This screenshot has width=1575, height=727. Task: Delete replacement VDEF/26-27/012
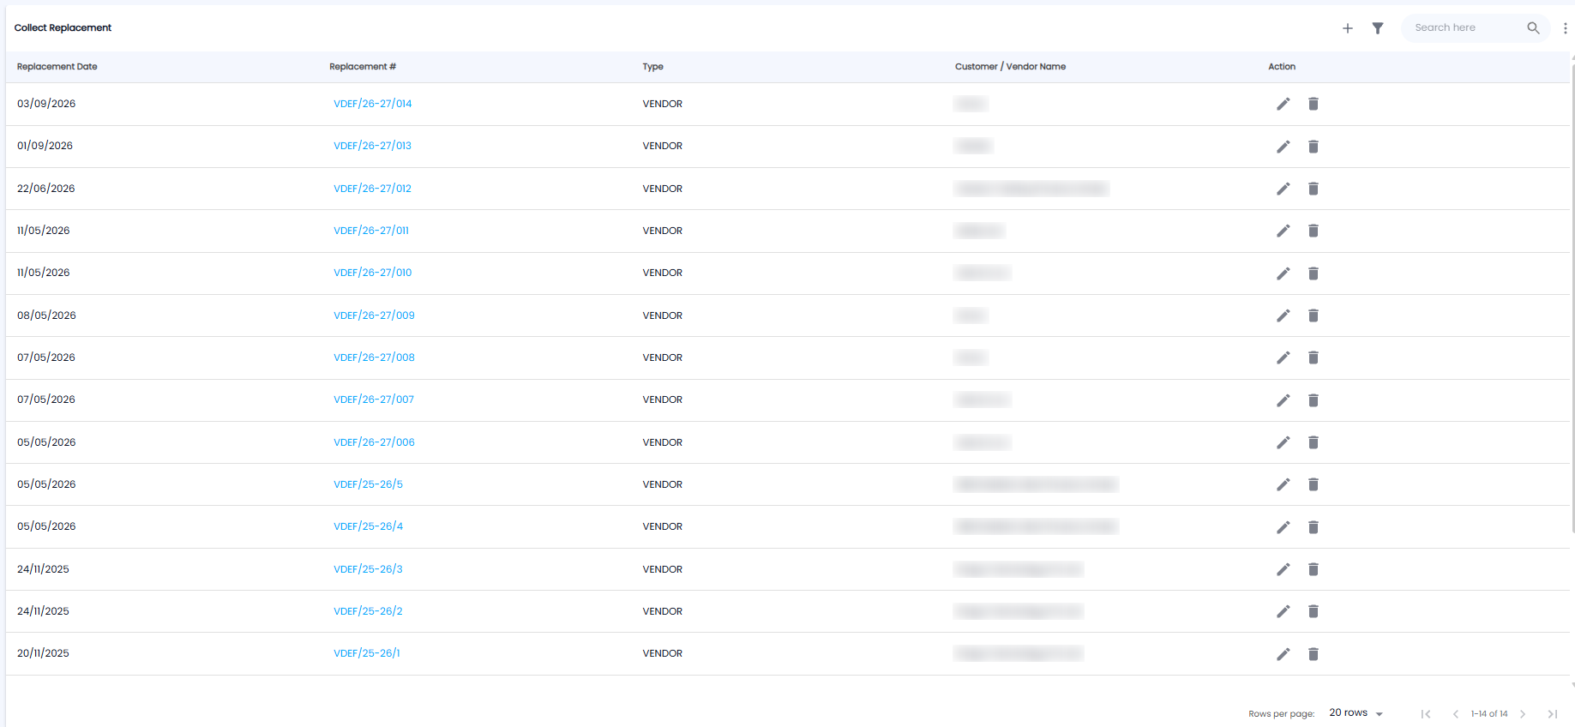[x=1314, y=189]
